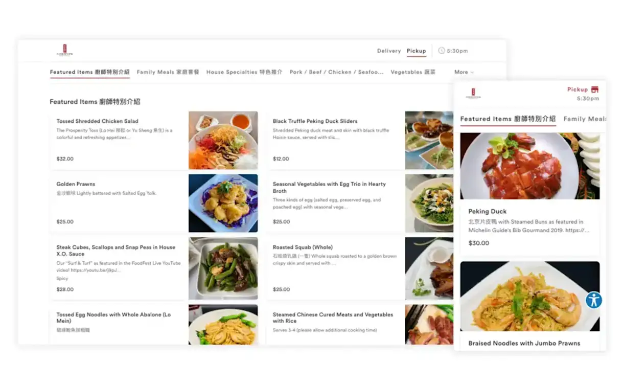This screenshot has width=623, height=385.
Task: Click the Steak Cubes dish photo
Action: (x=223, y=268)
